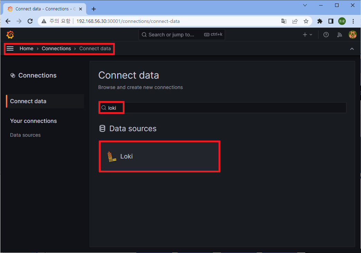Click the search magnifier in Search or jump
This screenshot has height=253, width=361.
click(144, 35)
